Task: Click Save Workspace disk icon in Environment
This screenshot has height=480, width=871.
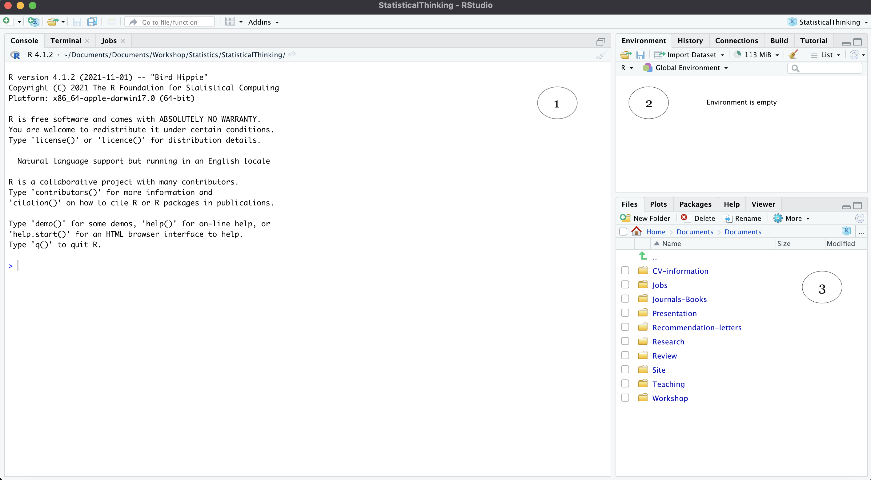Action: (x=640, y=55)
